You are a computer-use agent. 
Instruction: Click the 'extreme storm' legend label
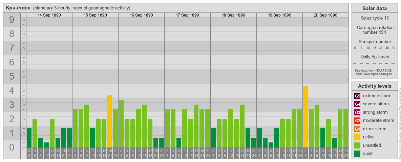tap(377, 96)
